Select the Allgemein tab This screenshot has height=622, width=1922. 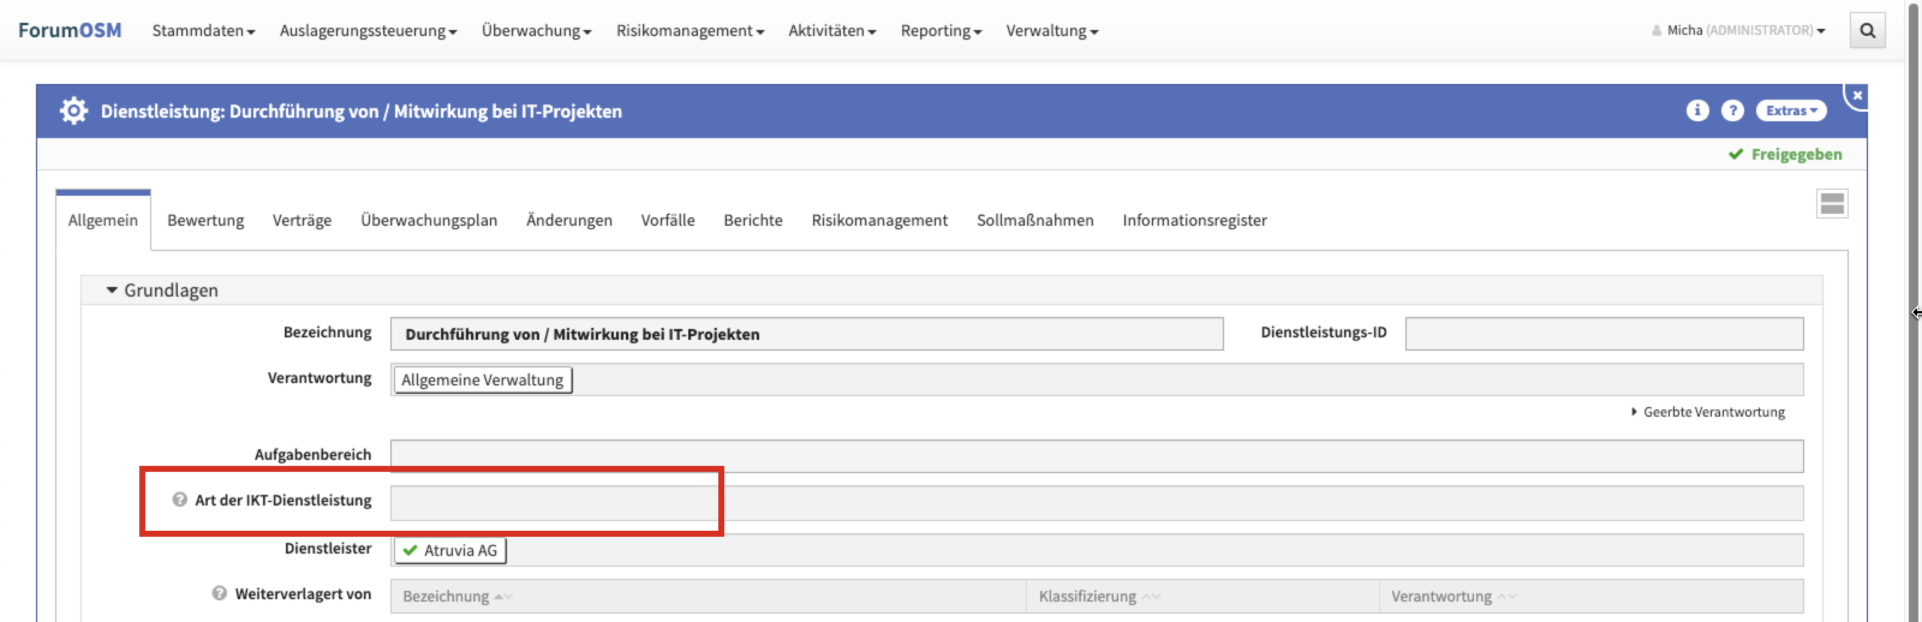[x=103, y=220]
